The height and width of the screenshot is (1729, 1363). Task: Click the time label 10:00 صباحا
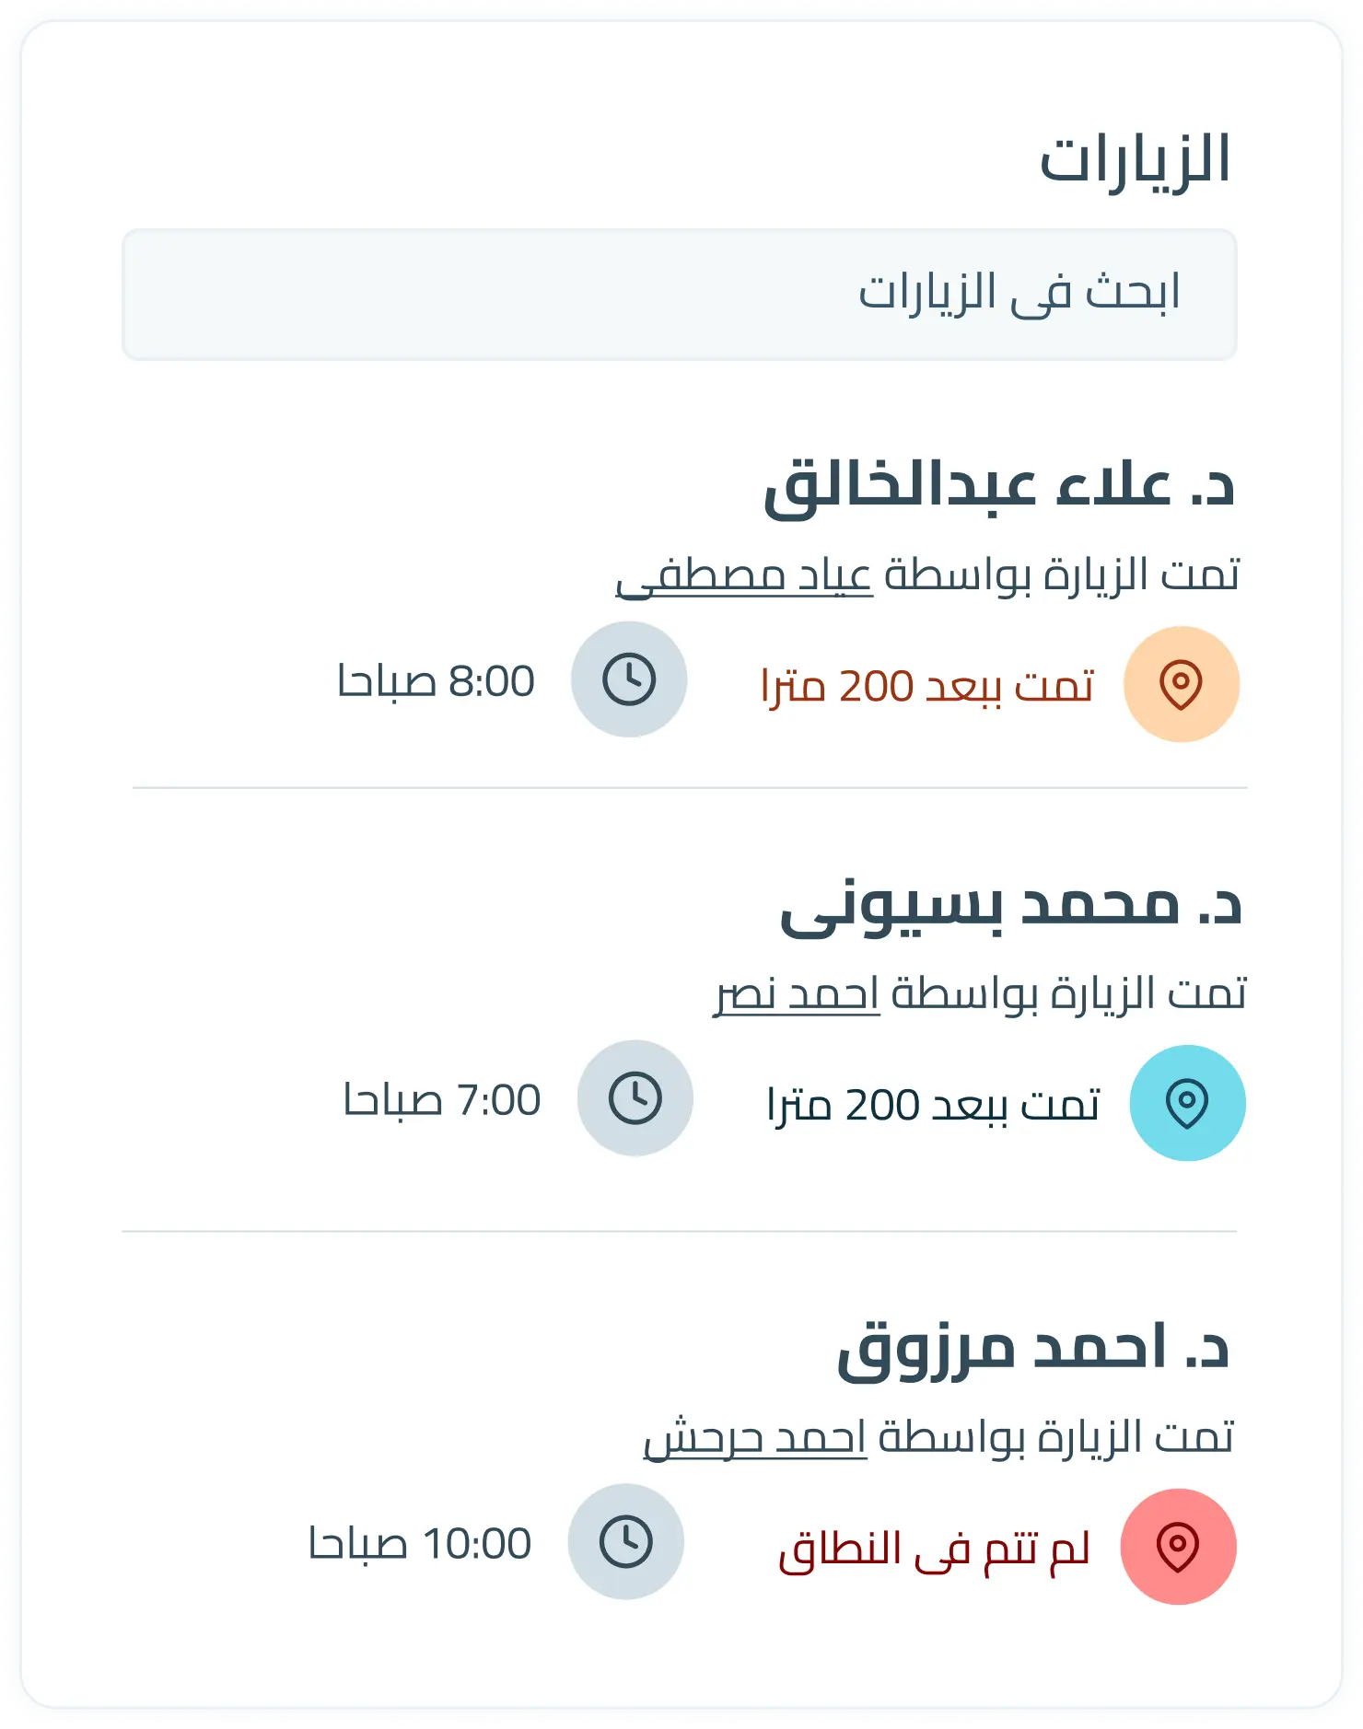[420, 1544]
